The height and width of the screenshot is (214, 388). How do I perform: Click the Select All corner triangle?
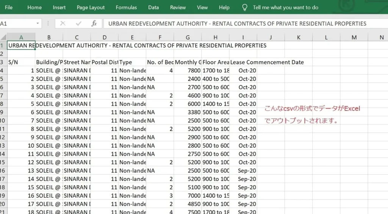point(3,37)
